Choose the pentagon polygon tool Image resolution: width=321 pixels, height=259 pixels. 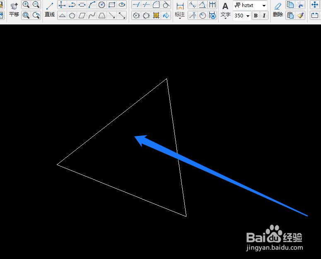[x=72, y=15]
